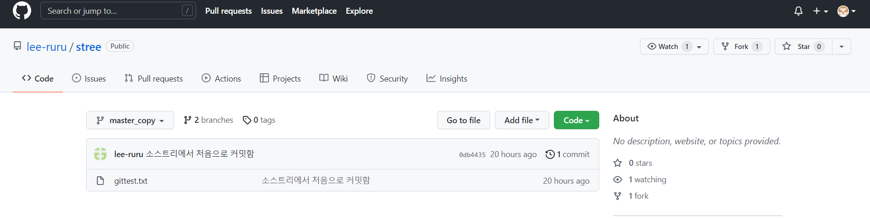This screenshot has height=218, width=870.
Task: Expand the Watch options dropdown arrow
Action: 700,47
